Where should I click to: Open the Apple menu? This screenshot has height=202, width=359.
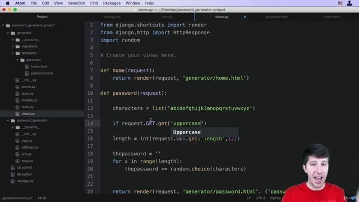(7, 3)
